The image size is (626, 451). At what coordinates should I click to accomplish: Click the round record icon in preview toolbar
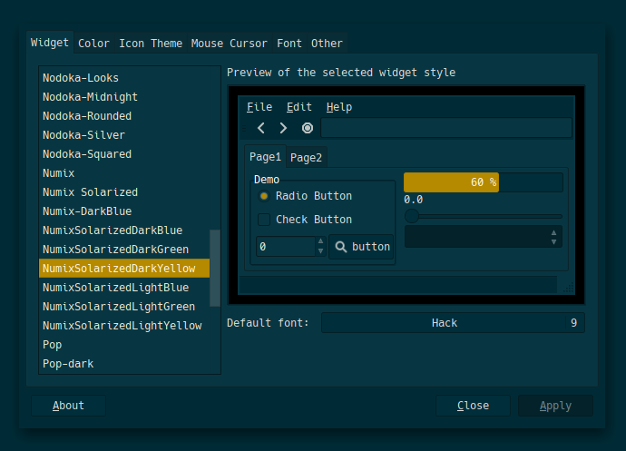[x=308, y=128]
